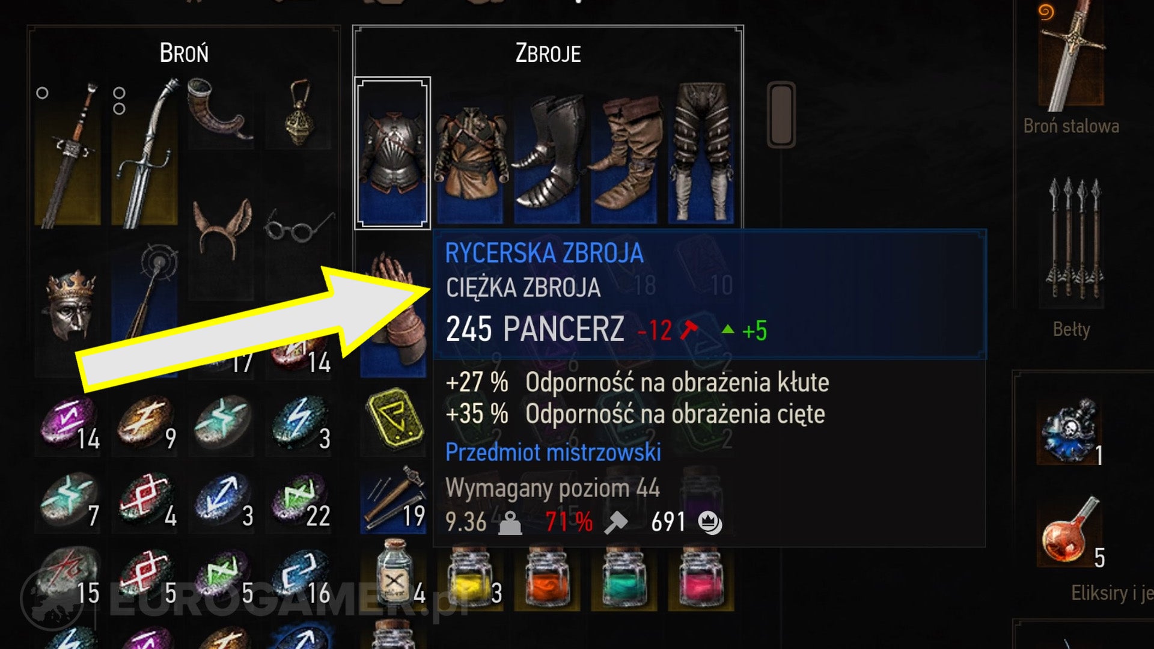
Task: Select the orange dye jar
Action: click(x=547, y=577)
